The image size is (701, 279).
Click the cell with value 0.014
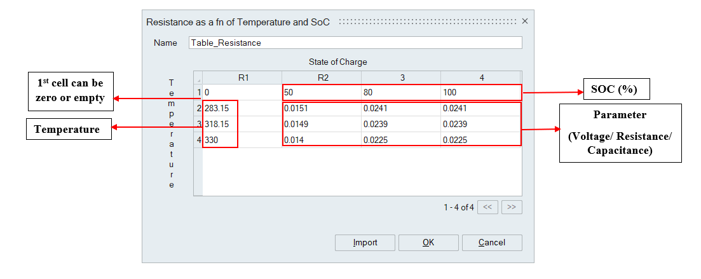pyautogui.click(x=322, y=140)
